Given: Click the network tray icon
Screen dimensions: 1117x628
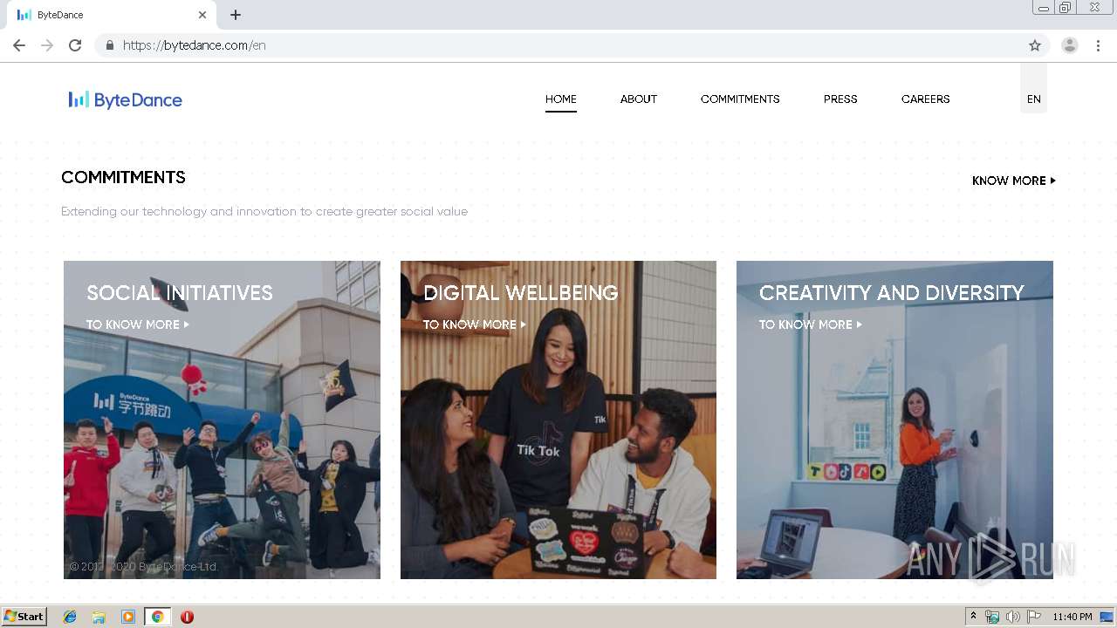Looking at the screenshot, I should [992, 617].
